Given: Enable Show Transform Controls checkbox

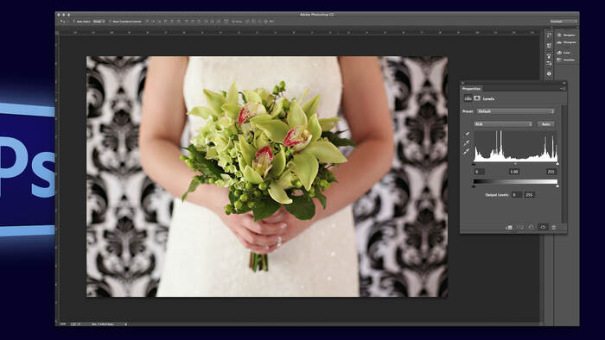Looking at the screenshot, I should 110,22.
